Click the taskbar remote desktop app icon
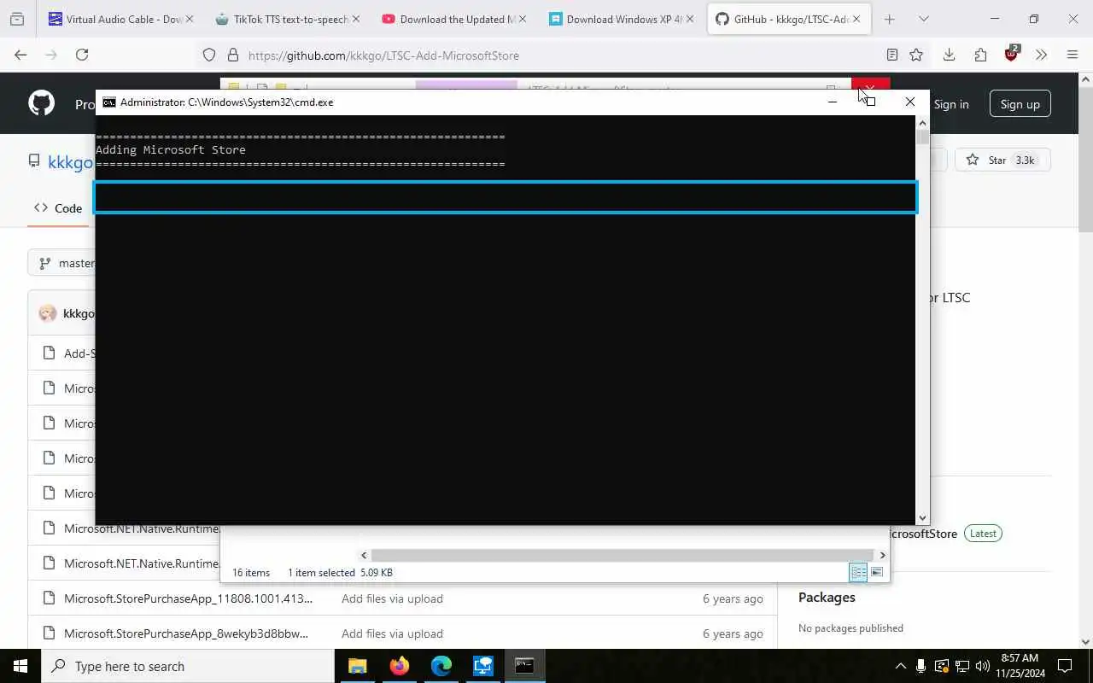 (x=482, y=666)
